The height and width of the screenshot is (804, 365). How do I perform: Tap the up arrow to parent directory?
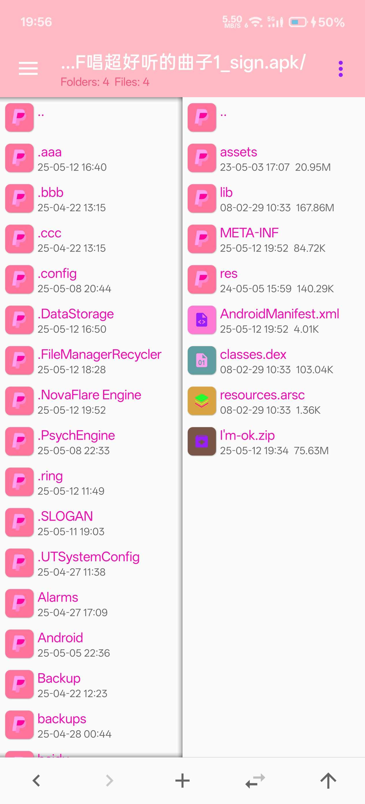[328, 781]
